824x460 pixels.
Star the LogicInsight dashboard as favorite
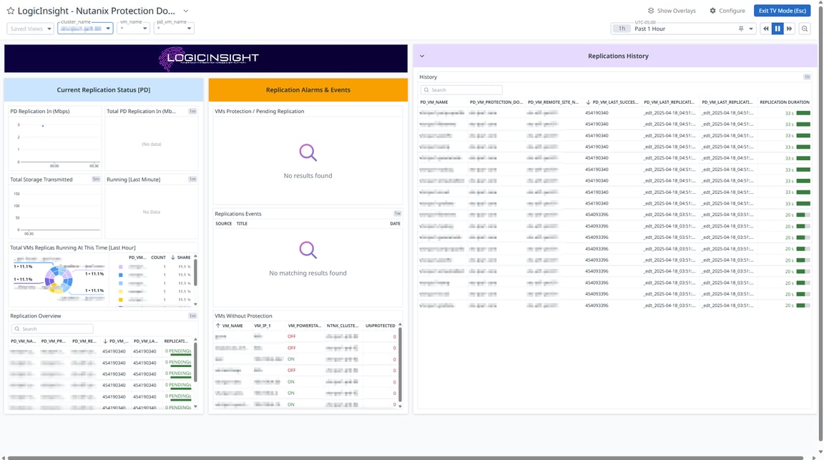(x=11, y=11)
